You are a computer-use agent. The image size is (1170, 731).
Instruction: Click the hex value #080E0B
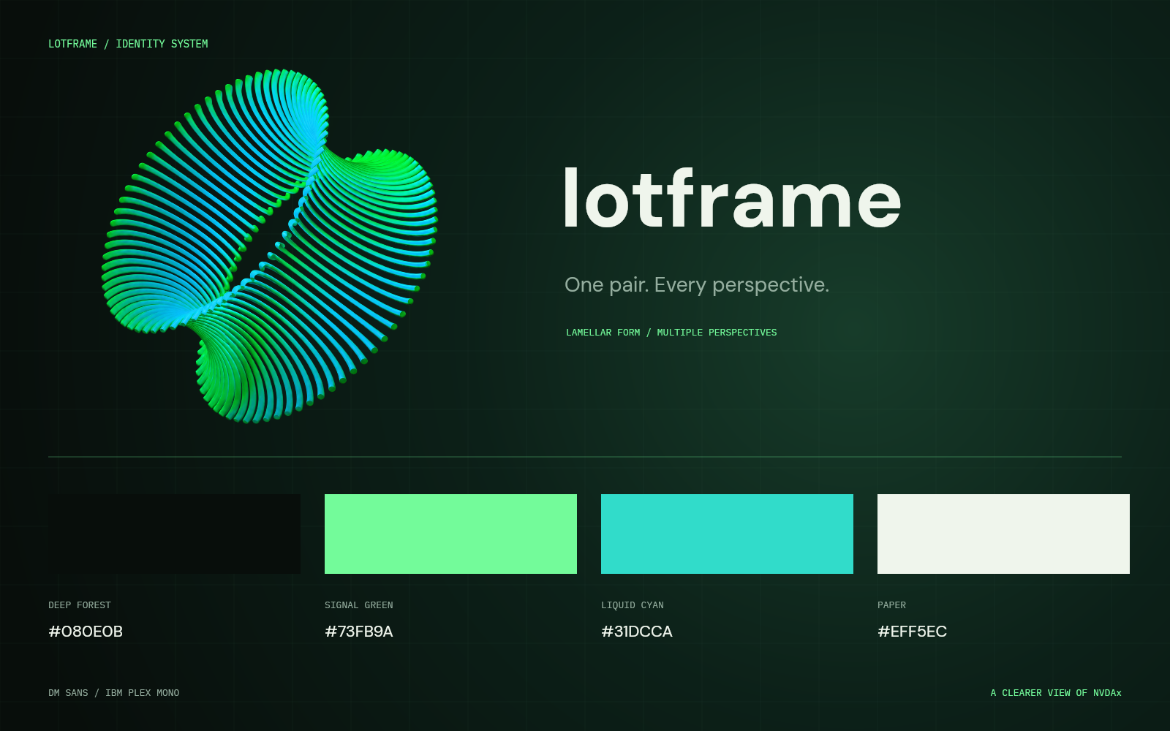point(86,632)
